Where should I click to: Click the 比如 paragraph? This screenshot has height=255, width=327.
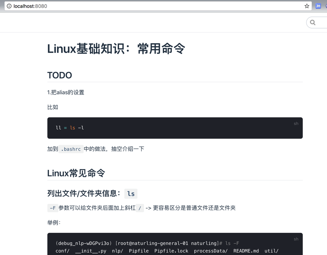tap(53, 107)
